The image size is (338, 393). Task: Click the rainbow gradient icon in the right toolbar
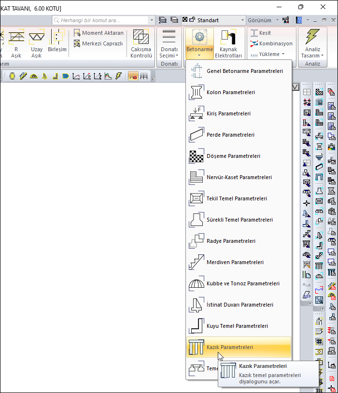(331, 147)
